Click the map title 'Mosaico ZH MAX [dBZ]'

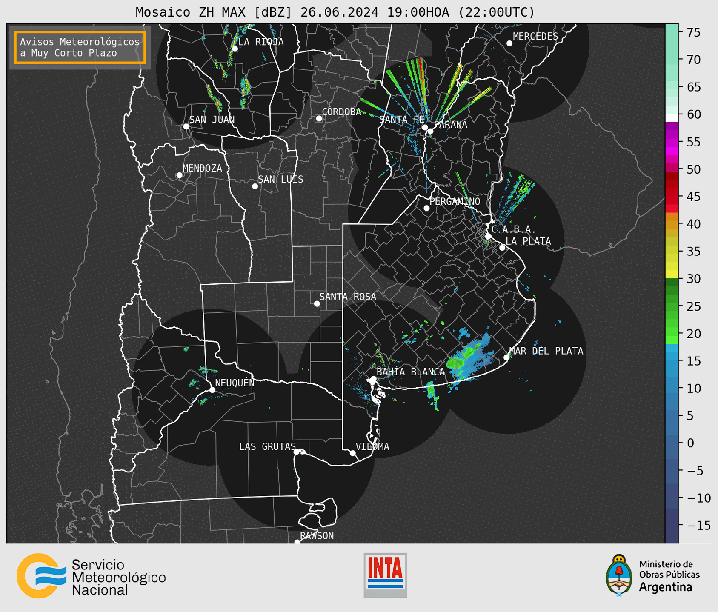(214, 12)
